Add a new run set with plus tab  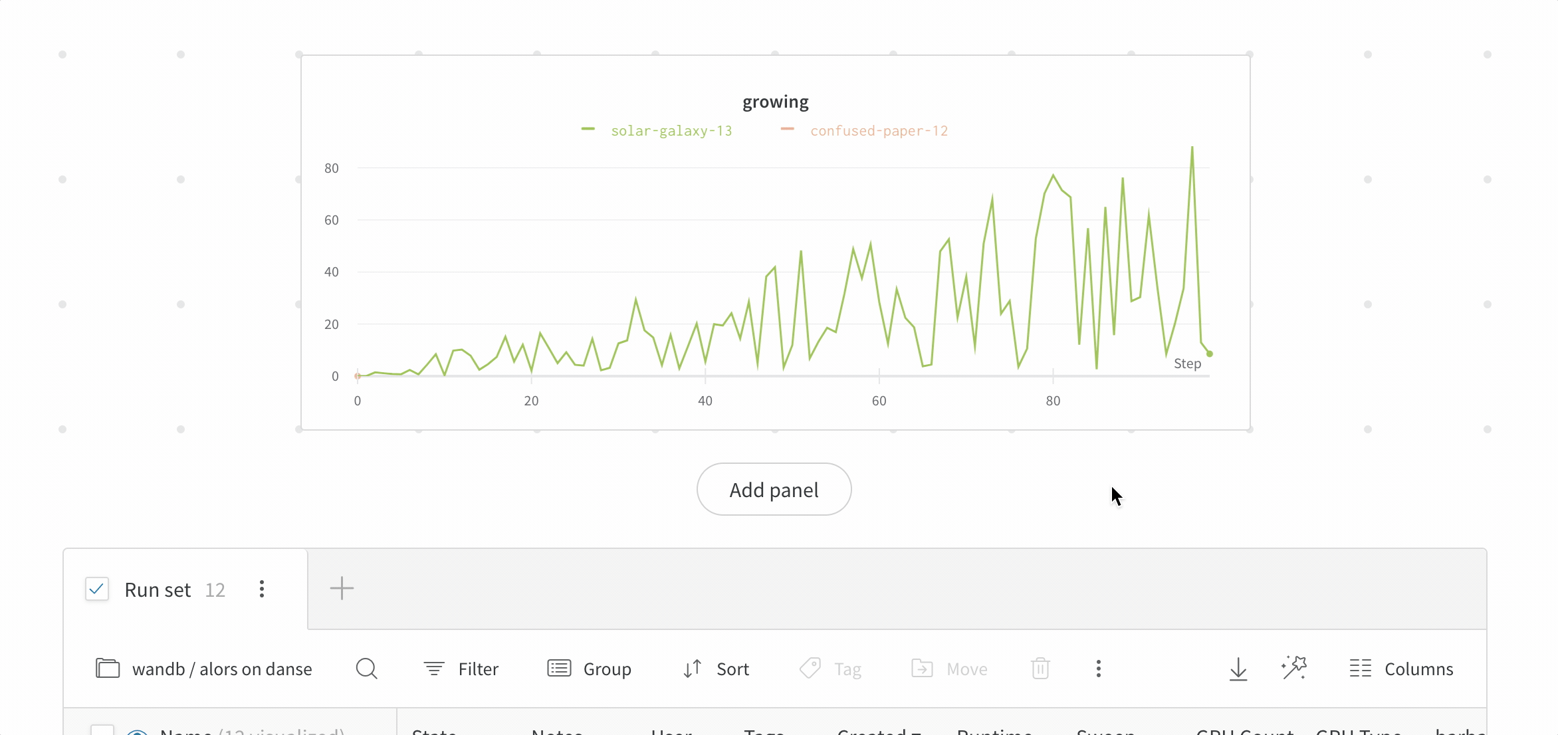342,589
